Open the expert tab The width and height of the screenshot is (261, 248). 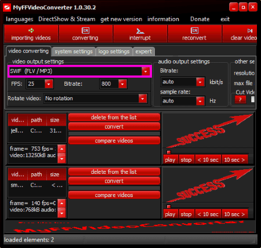point(144,52)
